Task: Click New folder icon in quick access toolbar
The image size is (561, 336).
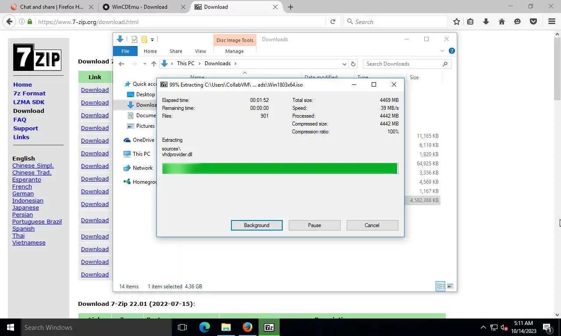Action: click(144, 39)
